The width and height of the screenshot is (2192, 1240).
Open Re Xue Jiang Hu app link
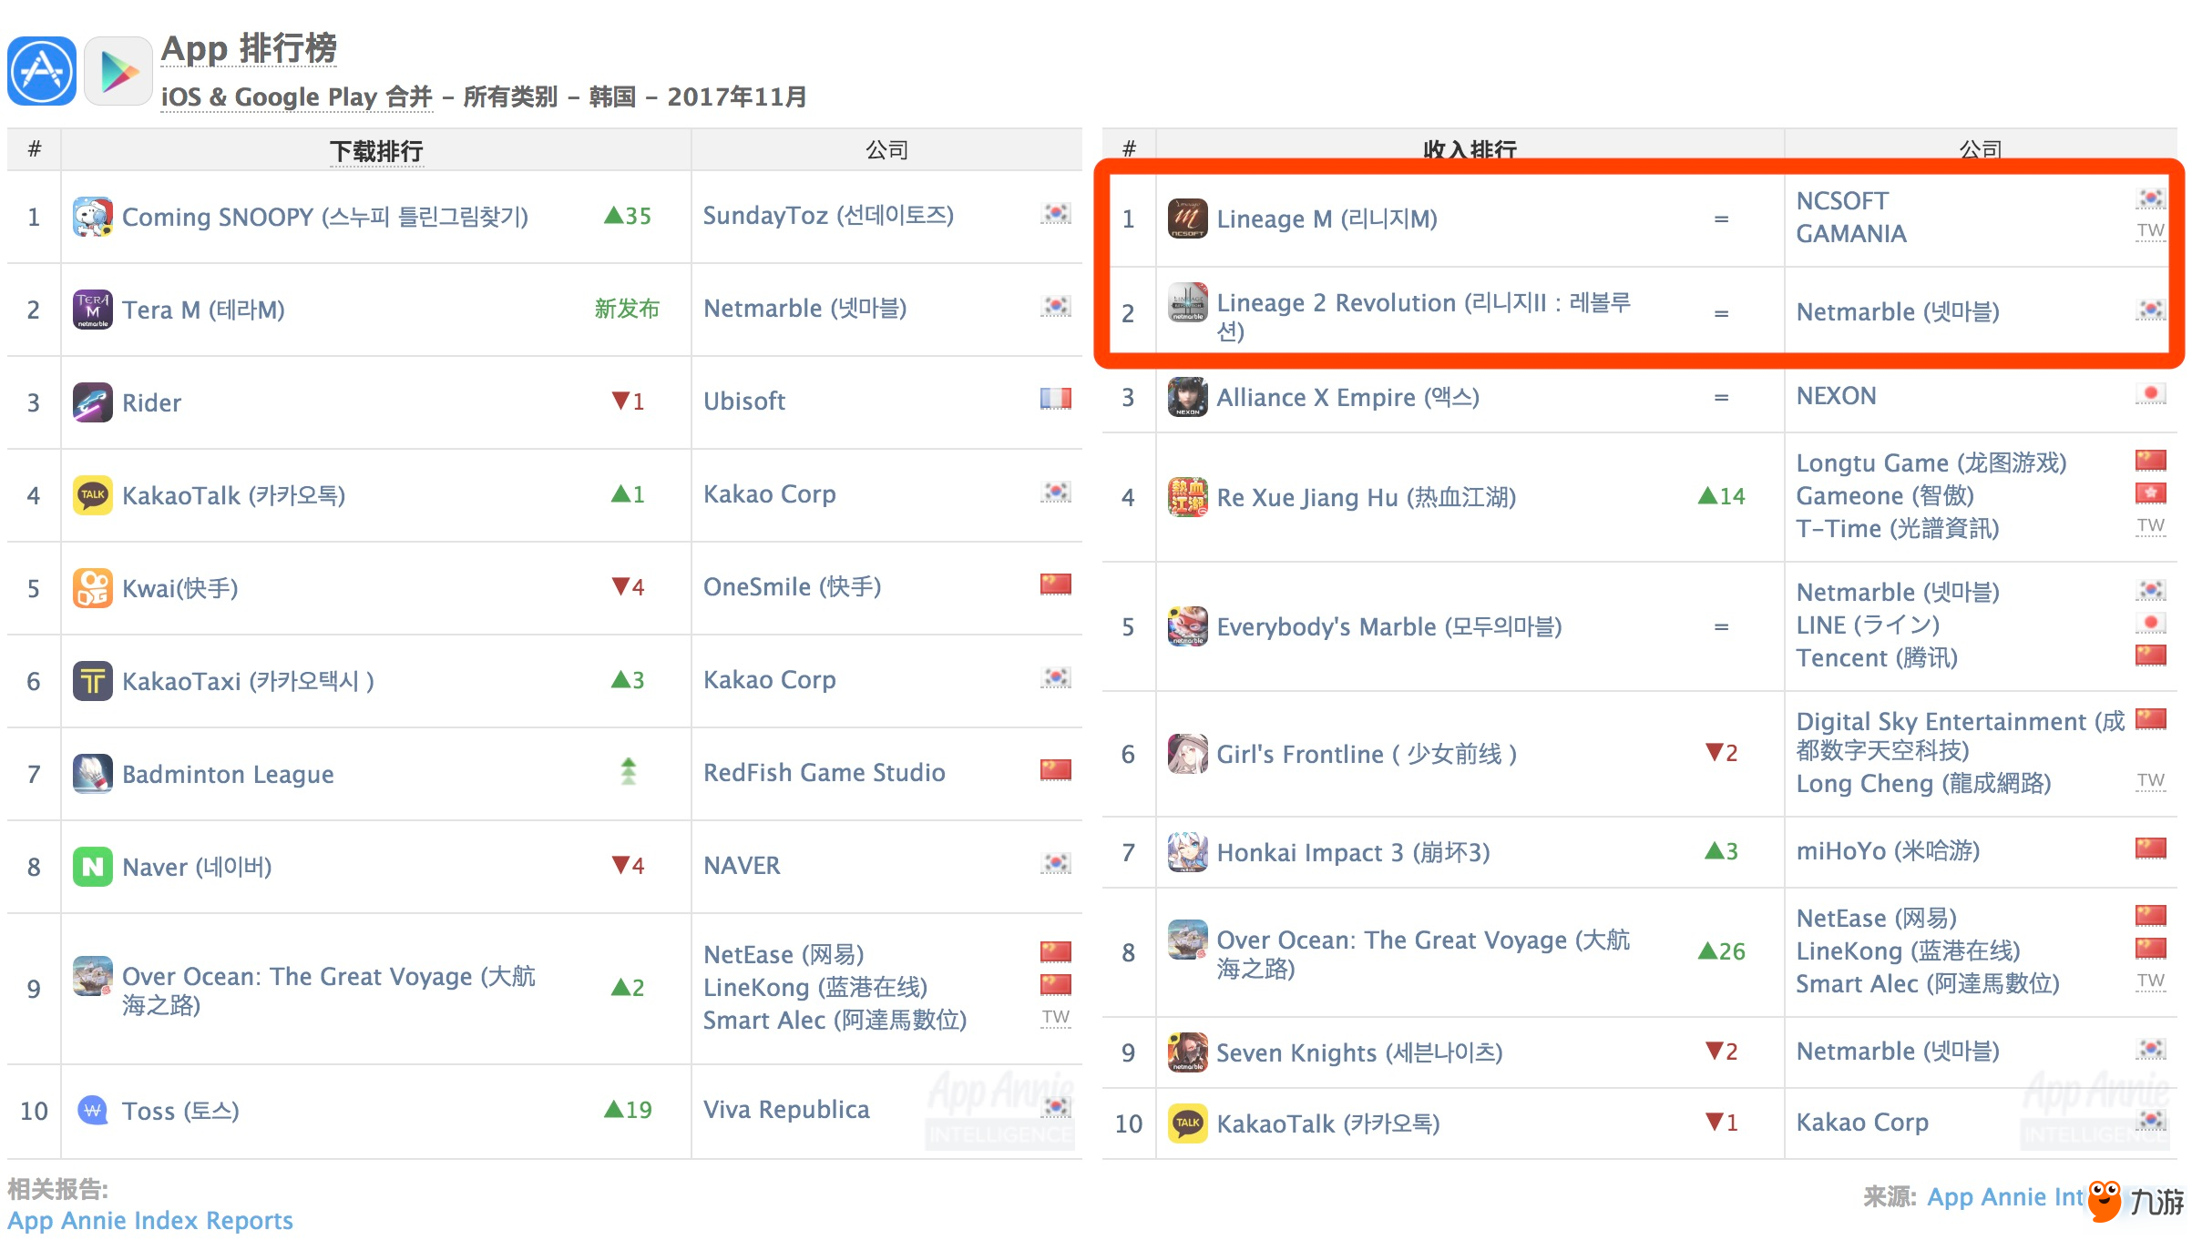pyautogui.click(x=1366, y=497)
